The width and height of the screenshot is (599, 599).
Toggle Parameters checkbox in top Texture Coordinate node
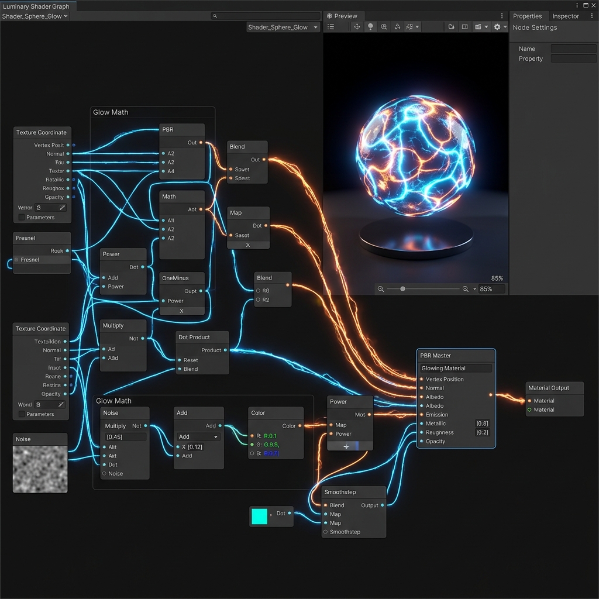click(22, 217)
